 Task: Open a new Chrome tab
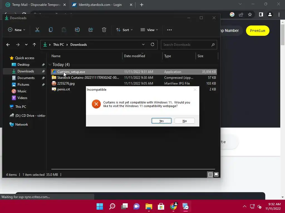pos(142,5)
